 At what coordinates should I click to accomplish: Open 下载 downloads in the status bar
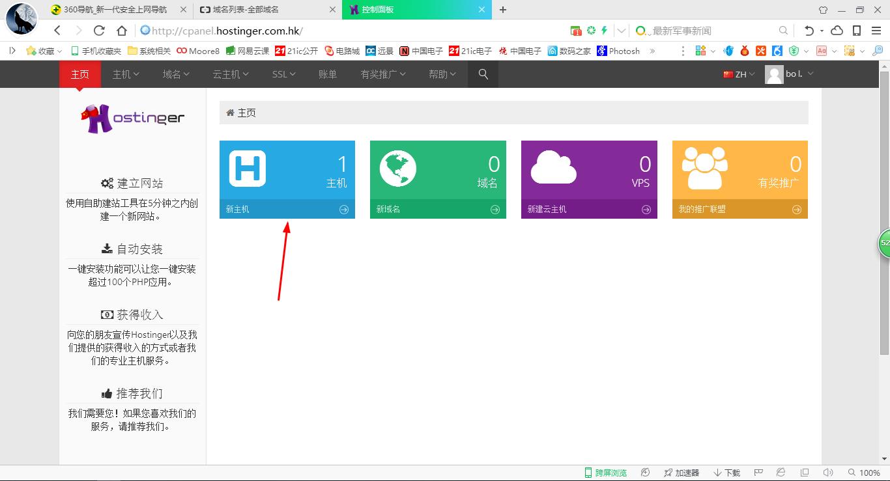tap(727, 473)
